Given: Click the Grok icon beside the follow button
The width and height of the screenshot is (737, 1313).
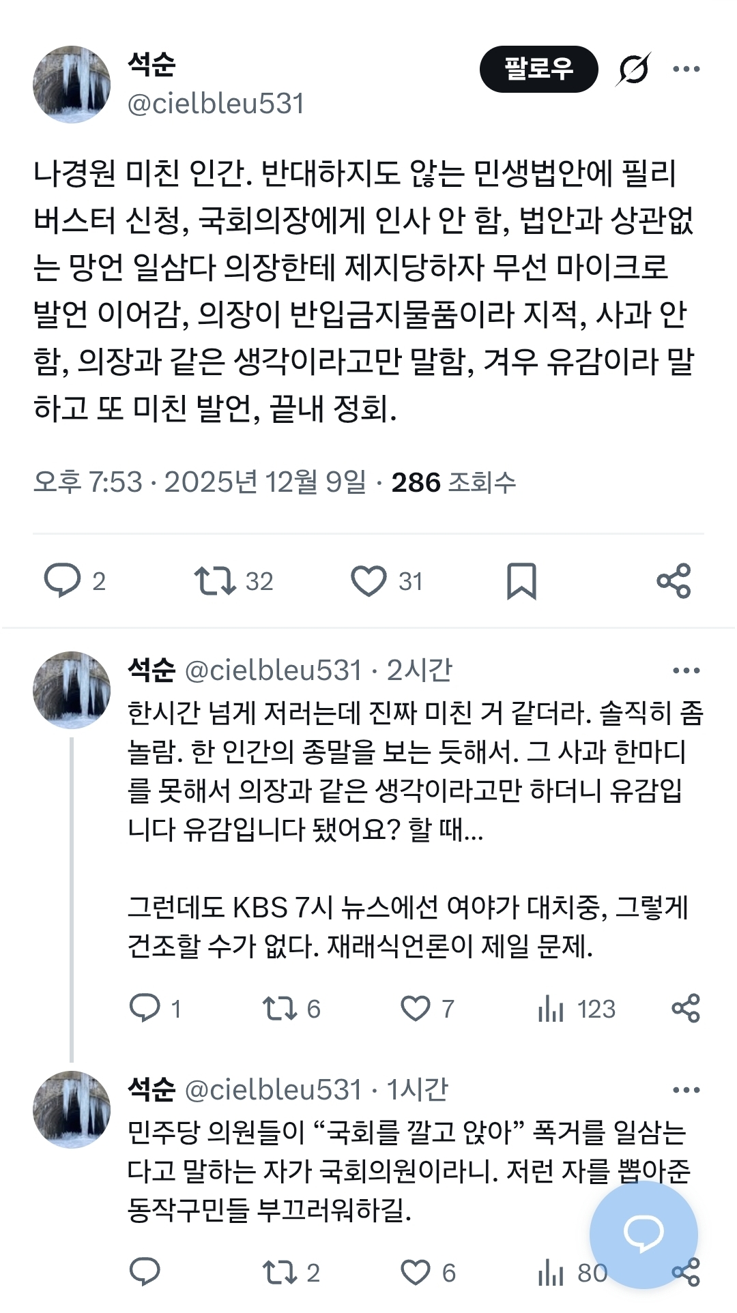Looking at the screenshot, I should (x=633, y=70).
